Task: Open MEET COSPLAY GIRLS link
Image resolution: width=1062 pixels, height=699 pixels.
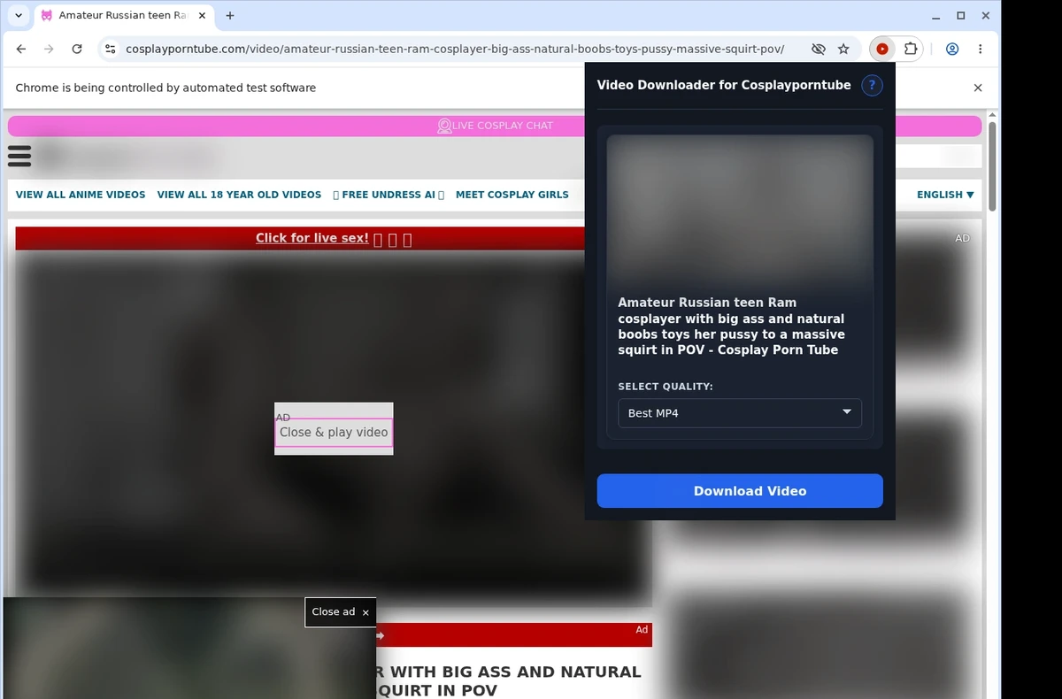Action: (512, 195)
